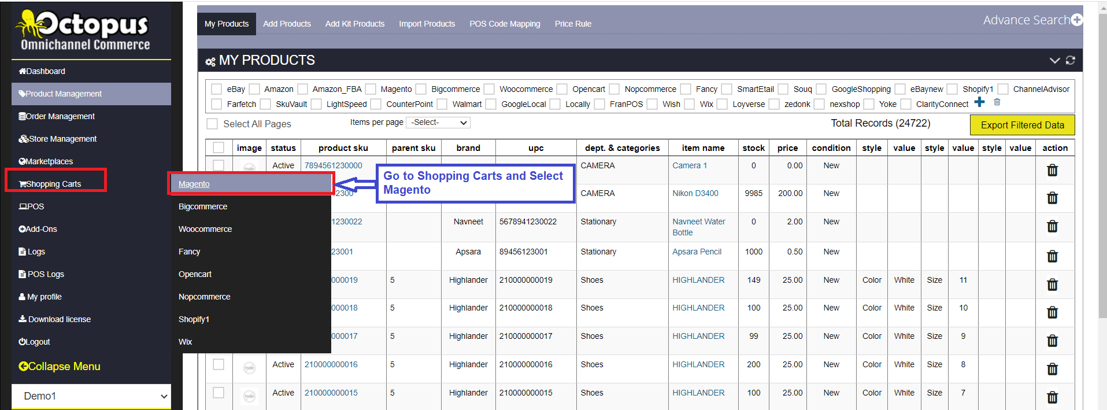Open POS sidebar item

point(91,206)
